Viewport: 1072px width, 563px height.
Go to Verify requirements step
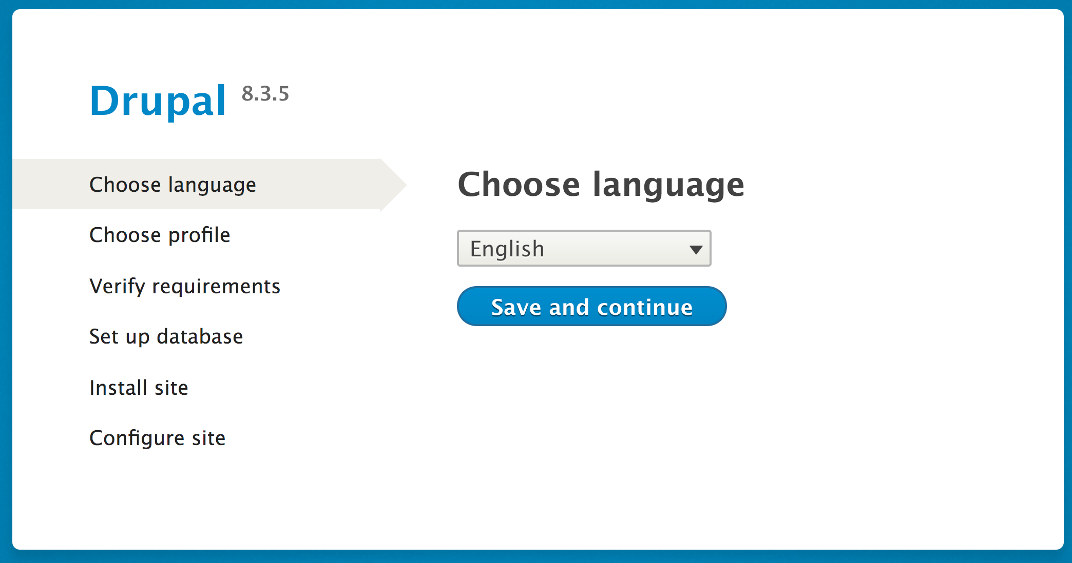185,286
